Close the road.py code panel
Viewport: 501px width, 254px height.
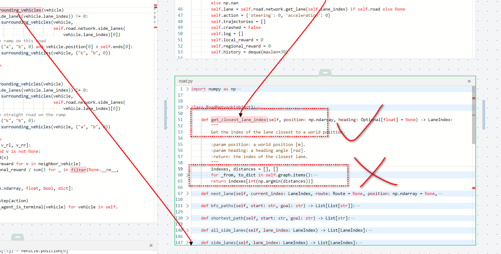click(x=469, y=81)
